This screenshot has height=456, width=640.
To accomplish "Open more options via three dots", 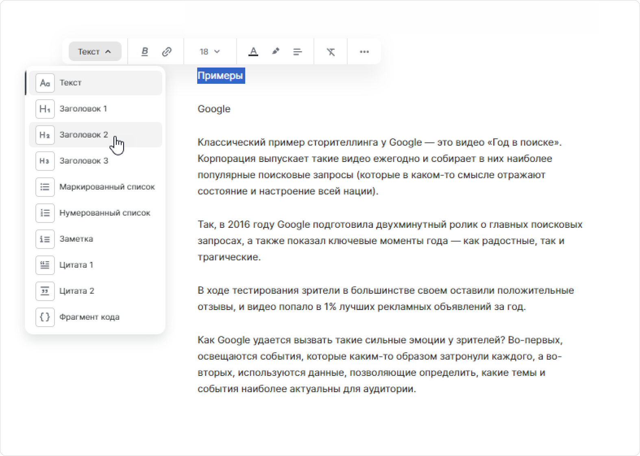I will point(364,52).
